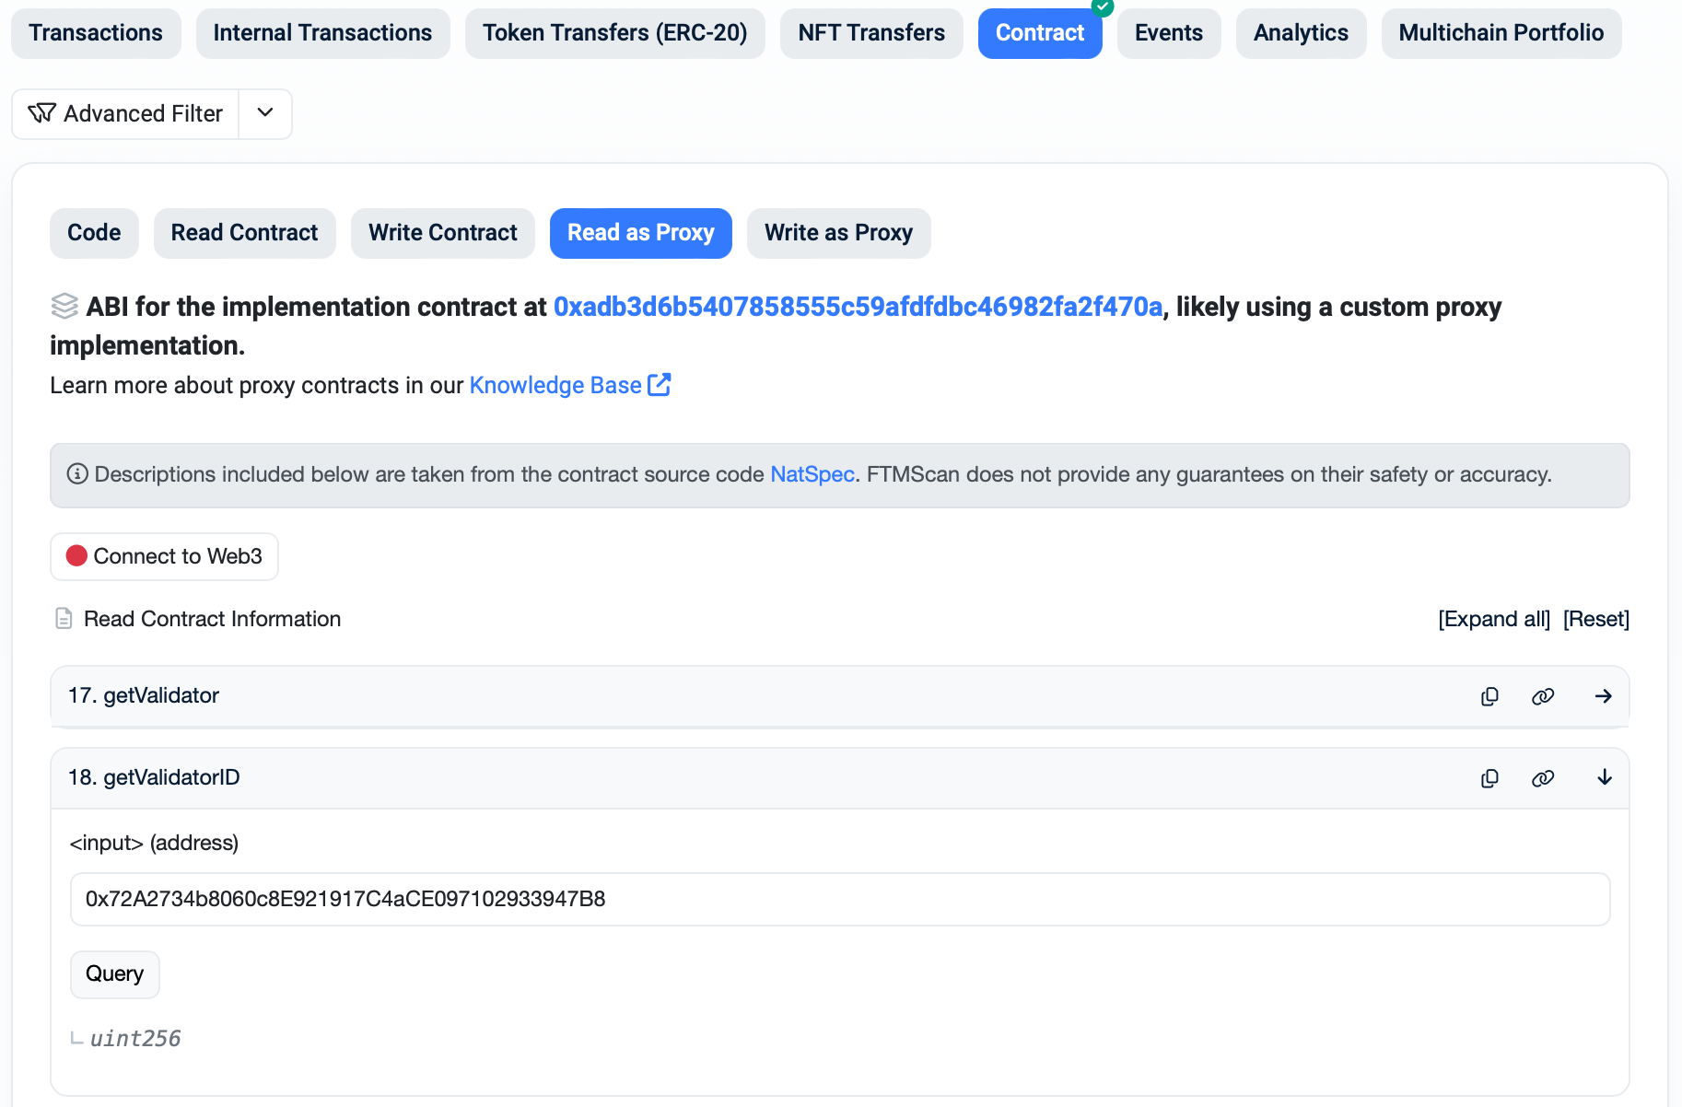The image size is (1682, 1107).
Task: Click the Expand all link
Action: tap(1494, 619)
